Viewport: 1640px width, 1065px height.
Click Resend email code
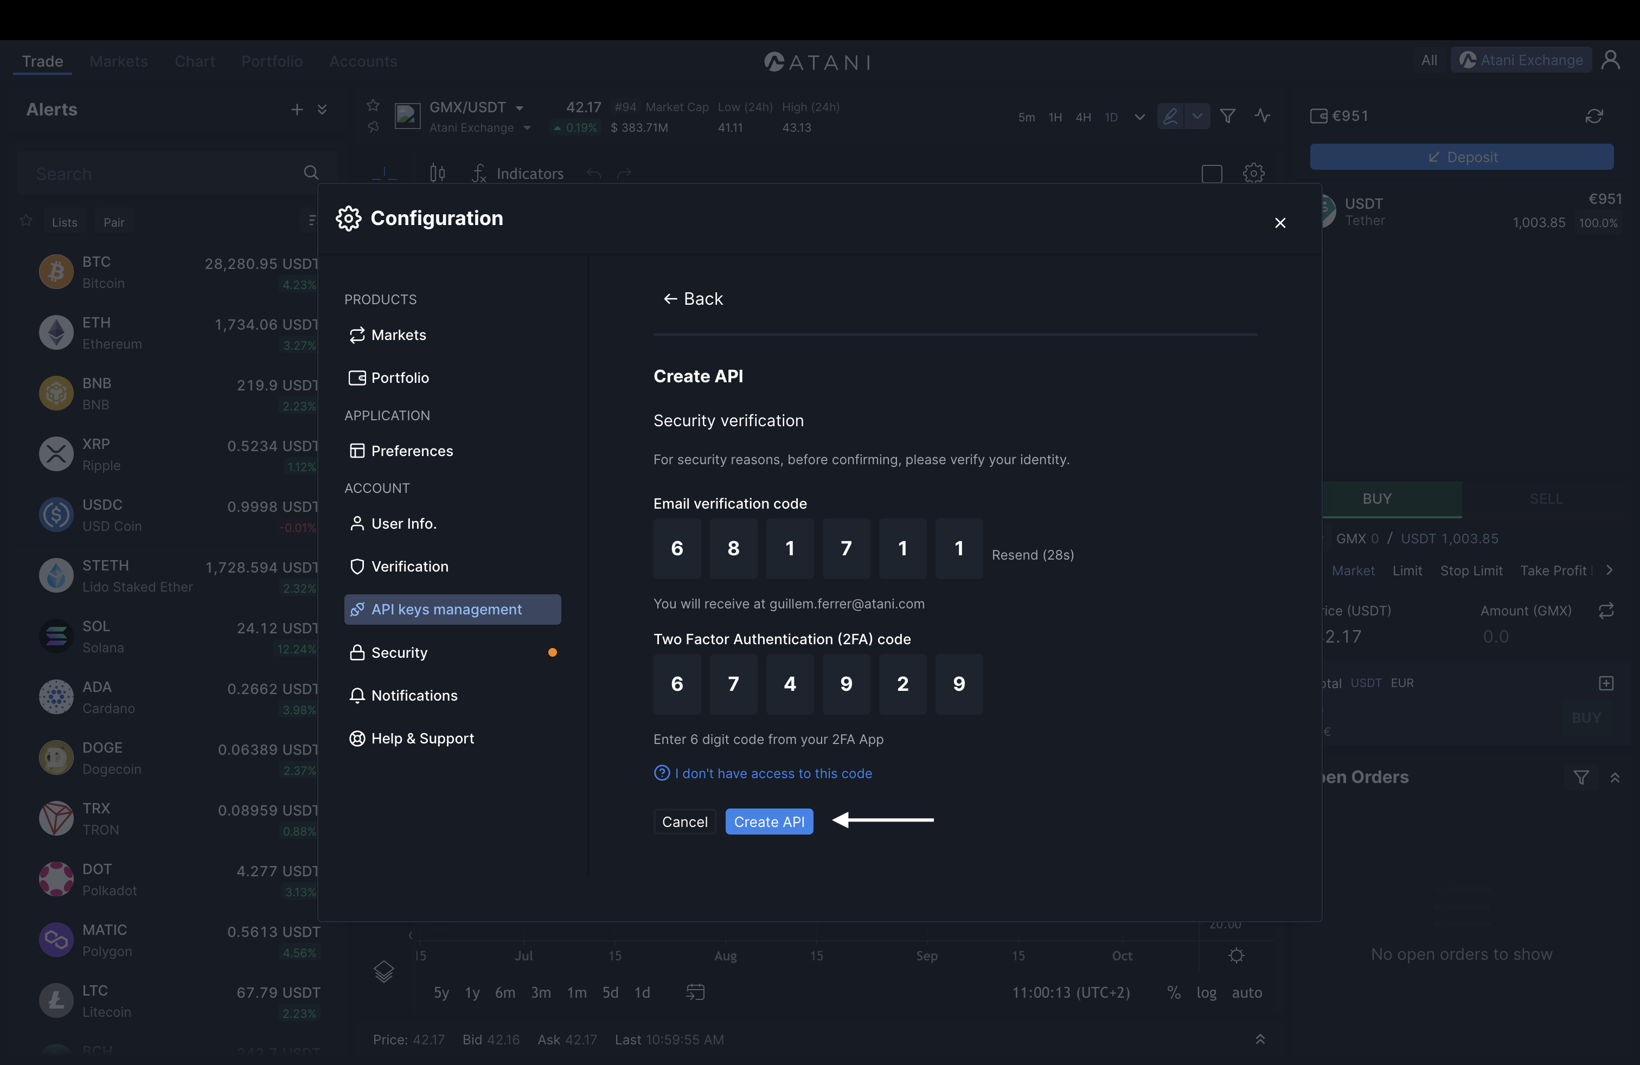click(1032, 555)
